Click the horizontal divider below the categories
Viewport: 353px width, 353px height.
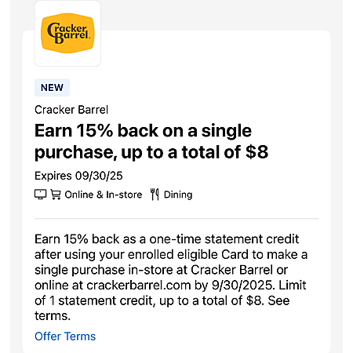[x=176, y=218]
